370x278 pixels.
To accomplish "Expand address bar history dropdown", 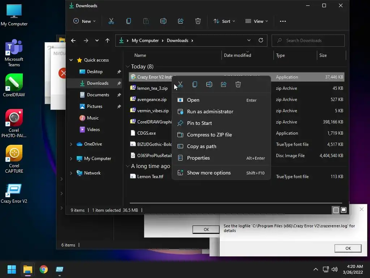I will (249, 41).
